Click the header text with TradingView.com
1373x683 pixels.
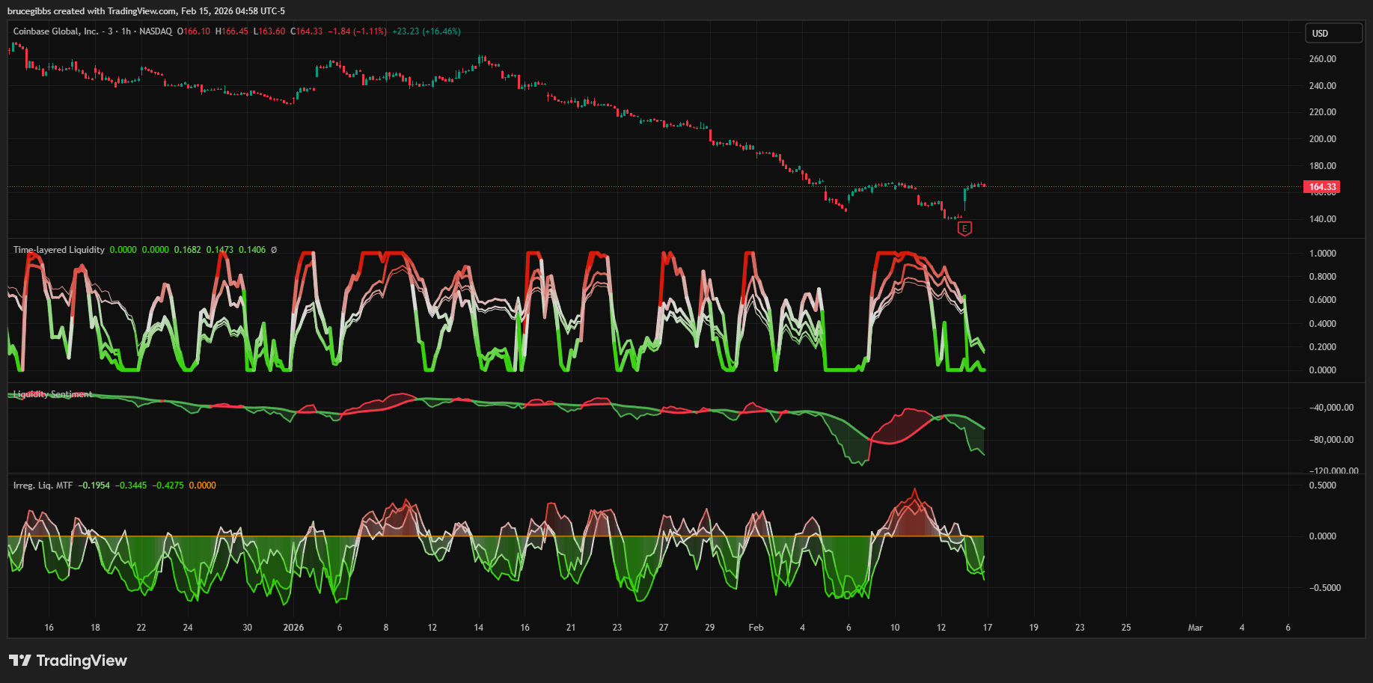(x=146, y=11)
